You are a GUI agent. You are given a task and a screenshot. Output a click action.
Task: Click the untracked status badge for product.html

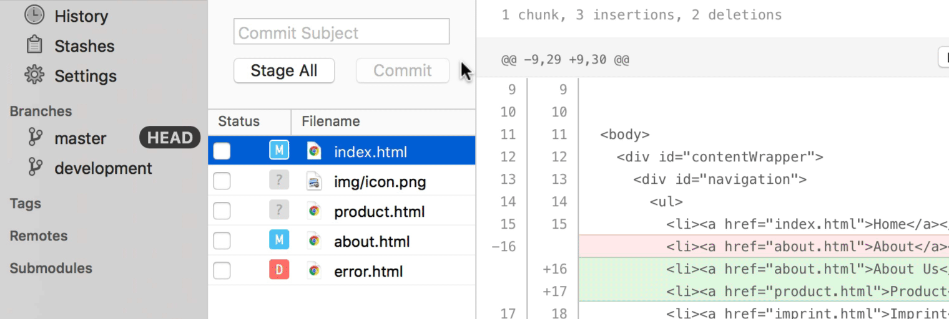(x=279, y=211)
